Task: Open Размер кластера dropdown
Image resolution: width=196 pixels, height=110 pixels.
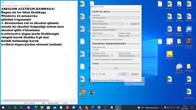Action: pyautogui.click(x=129, y=56)
